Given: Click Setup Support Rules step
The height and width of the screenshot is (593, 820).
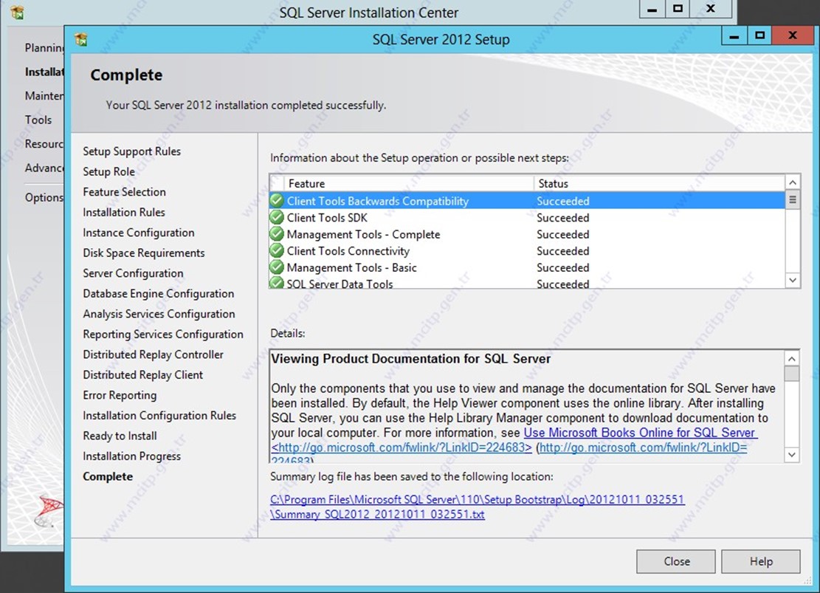Looking at the screenshot, I should coord(131,151).
